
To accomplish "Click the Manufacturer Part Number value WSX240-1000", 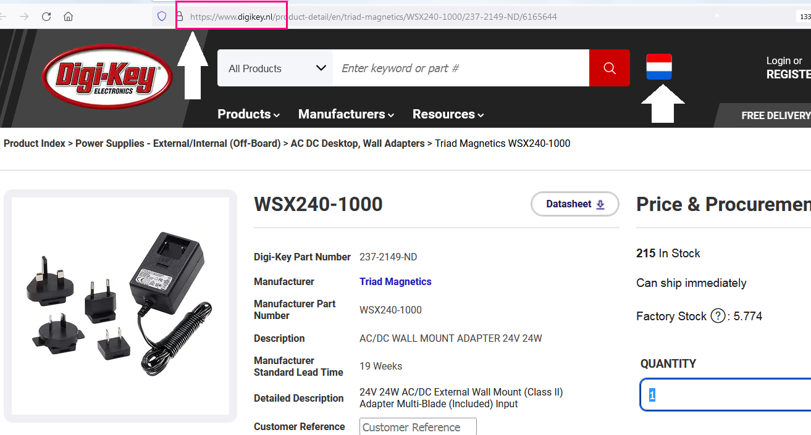I will (x=390, y=310).
